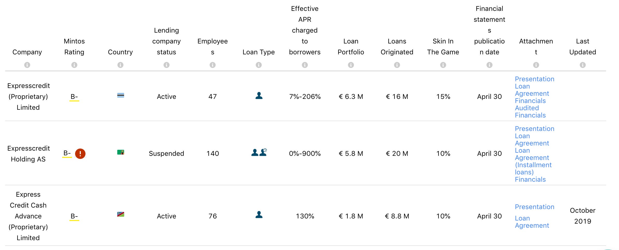Viewport: 619px width, 250px height.
Task: Click info icon under Skin In The Game
Action: [443, 65]
